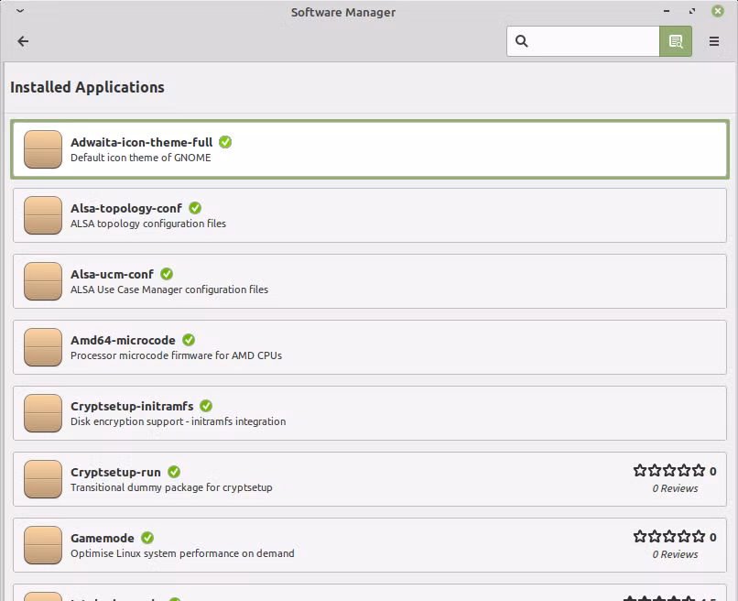Open Amd64-microcode title
This screenshot has width=738, height=601.
[x=123, y=340]
